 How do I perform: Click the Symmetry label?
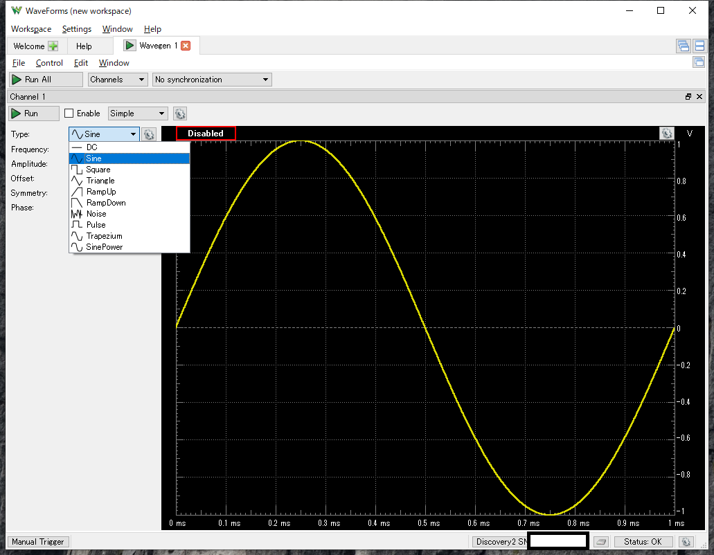[29, 193]
